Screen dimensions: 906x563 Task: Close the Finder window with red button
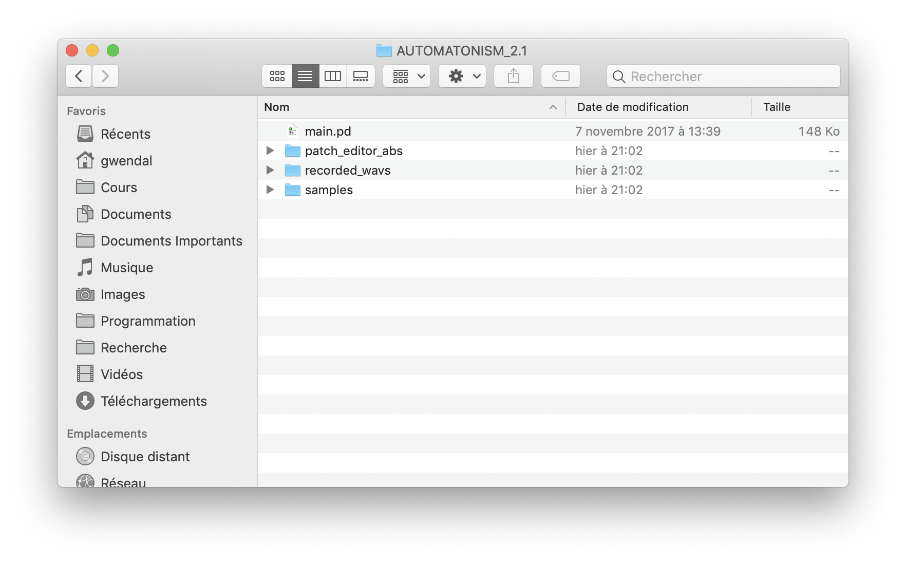click(72, 50)
